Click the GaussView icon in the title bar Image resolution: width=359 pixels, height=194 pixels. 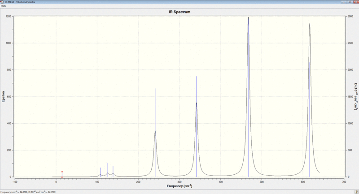[2, 2]
